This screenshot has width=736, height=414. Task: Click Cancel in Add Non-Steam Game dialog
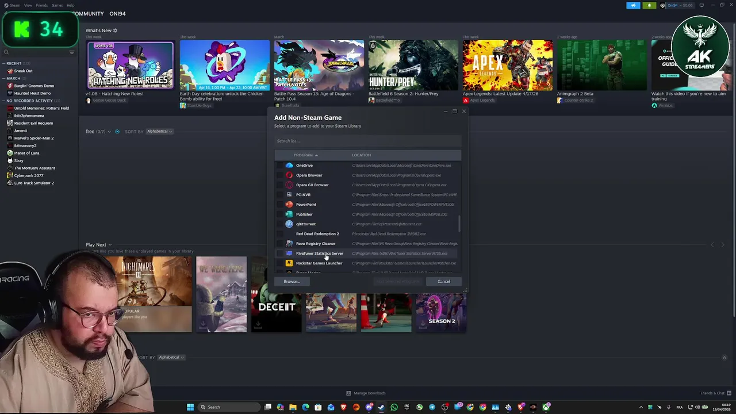(x=444, y=281)
